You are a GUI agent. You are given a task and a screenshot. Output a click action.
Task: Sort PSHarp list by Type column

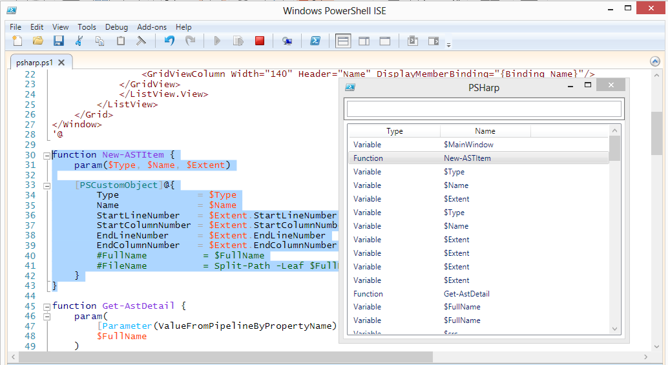[395, 131]
